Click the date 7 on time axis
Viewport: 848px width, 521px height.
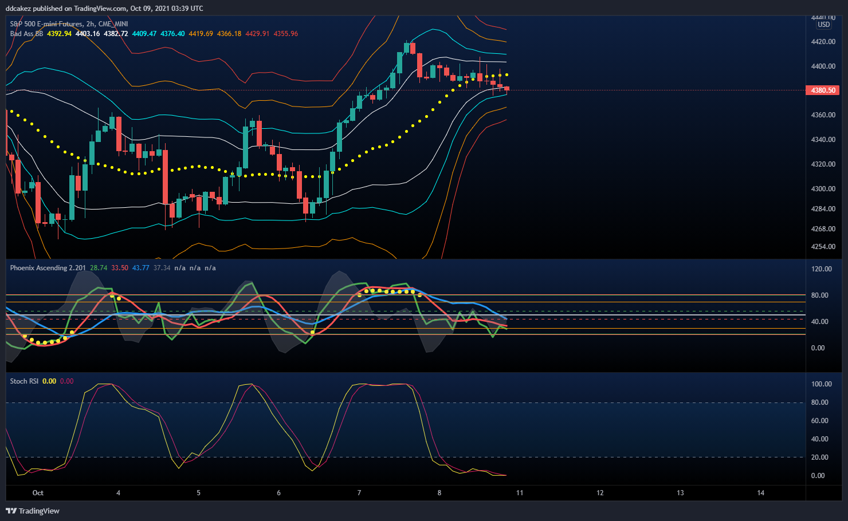tap(359, 493)
